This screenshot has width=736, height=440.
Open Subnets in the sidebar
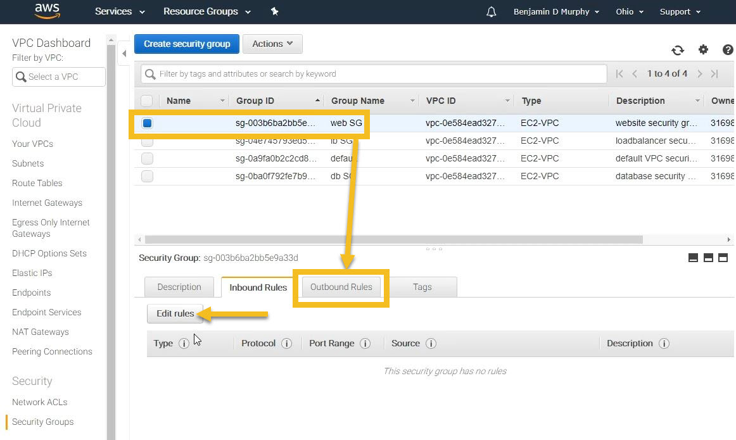pos(28,164)
